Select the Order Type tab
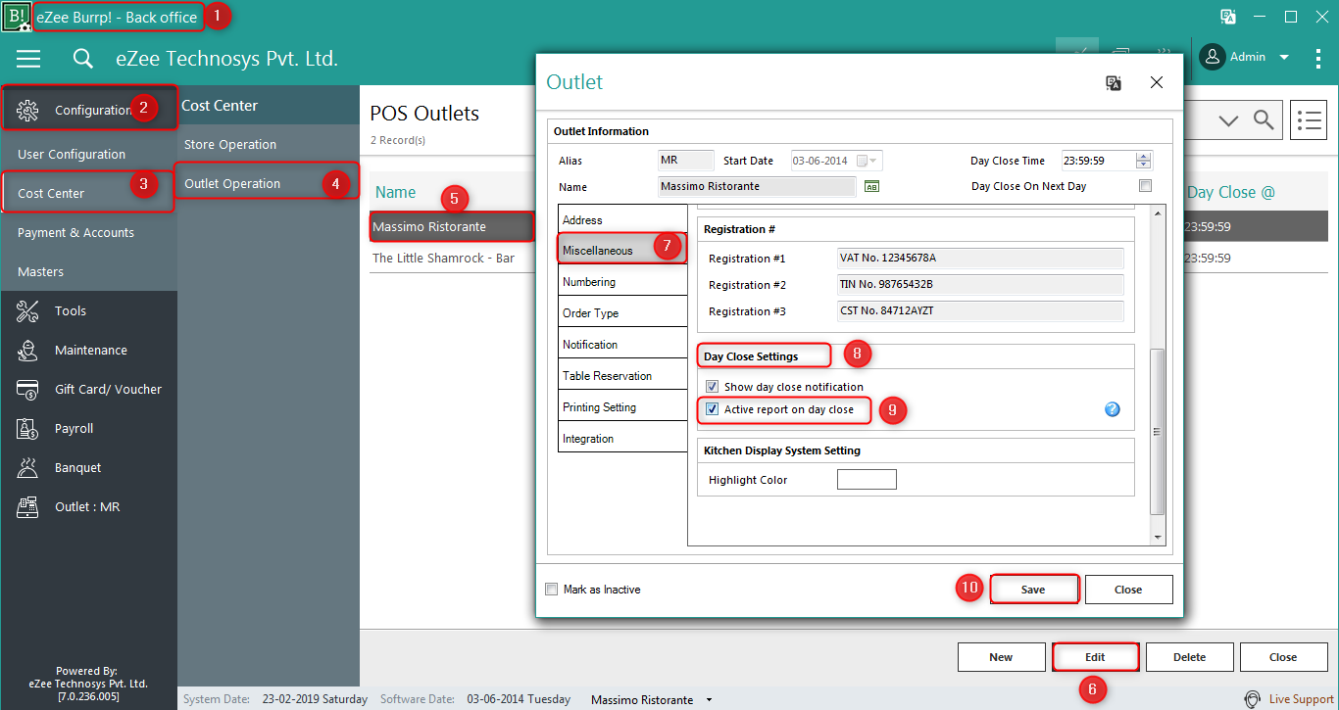This screenshot has height=710, width=1339. 622,313
